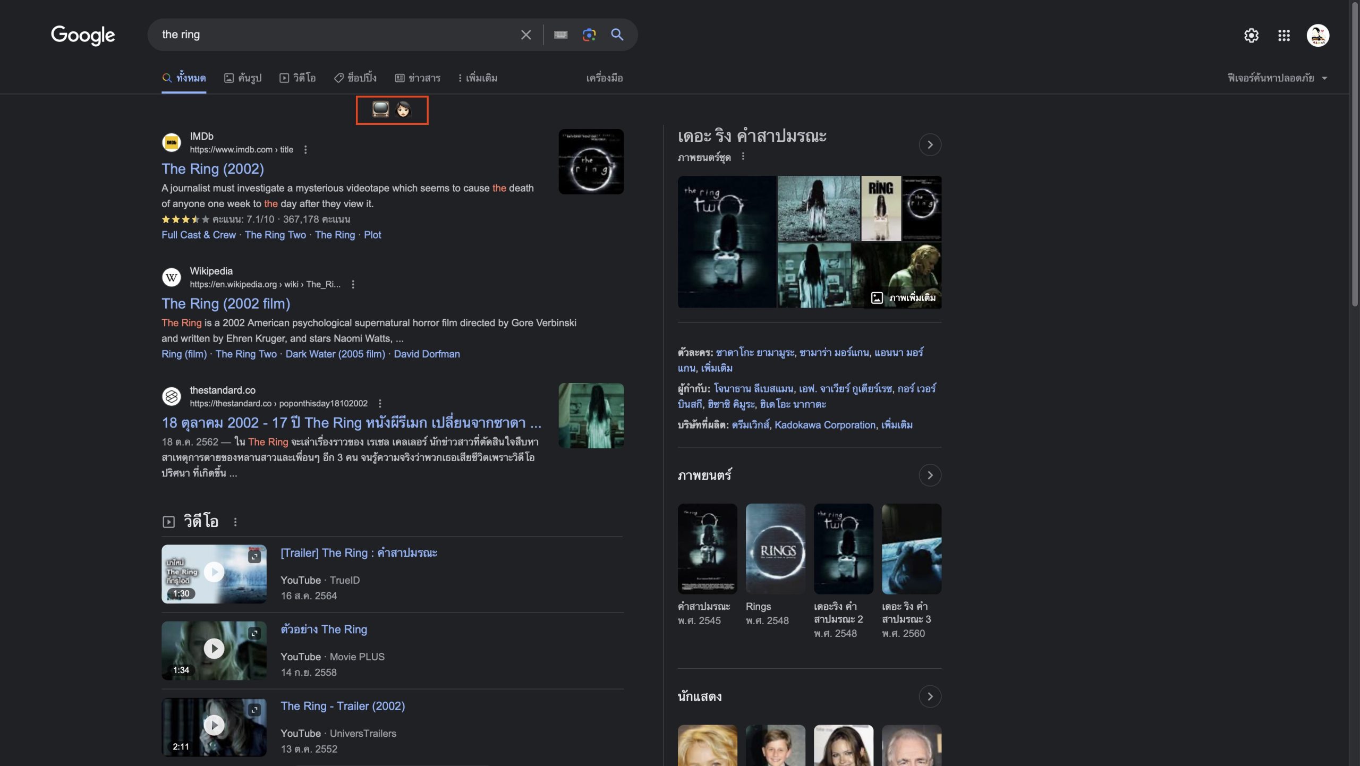Expand the เพิ่มเติม more tabs menu

click(x=478, y=78)
